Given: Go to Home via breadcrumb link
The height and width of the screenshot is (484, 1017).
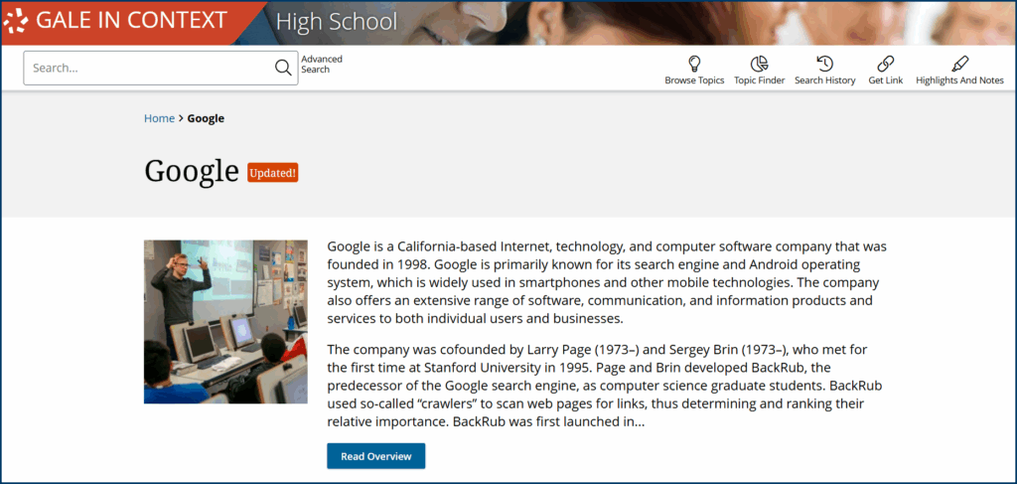Looking at the screenshot, I should [x=159, y=118].
